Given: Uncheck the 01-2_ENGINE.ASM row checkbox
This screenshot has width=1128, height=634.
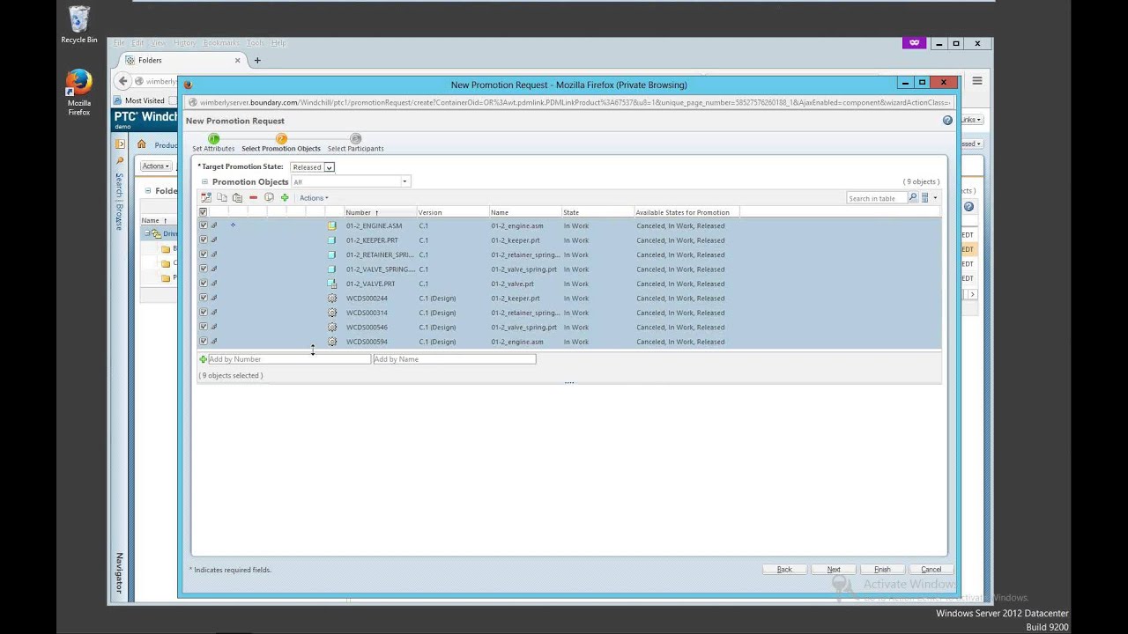Looking at the screenshot, I should coord(204,225).
